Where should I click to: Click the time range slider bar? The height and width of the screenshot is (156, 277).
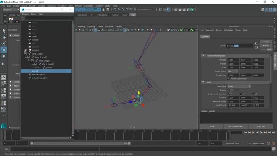tap(81, 143)
